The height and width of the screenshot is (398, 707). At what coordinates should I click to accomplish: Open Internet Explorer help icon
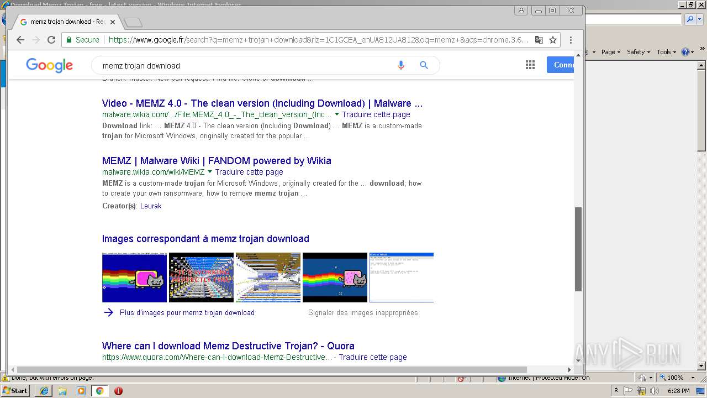click(685, 52)
